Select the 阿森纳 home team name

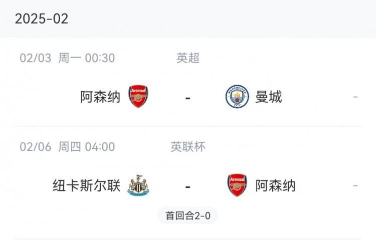click(x=100, y=97)
